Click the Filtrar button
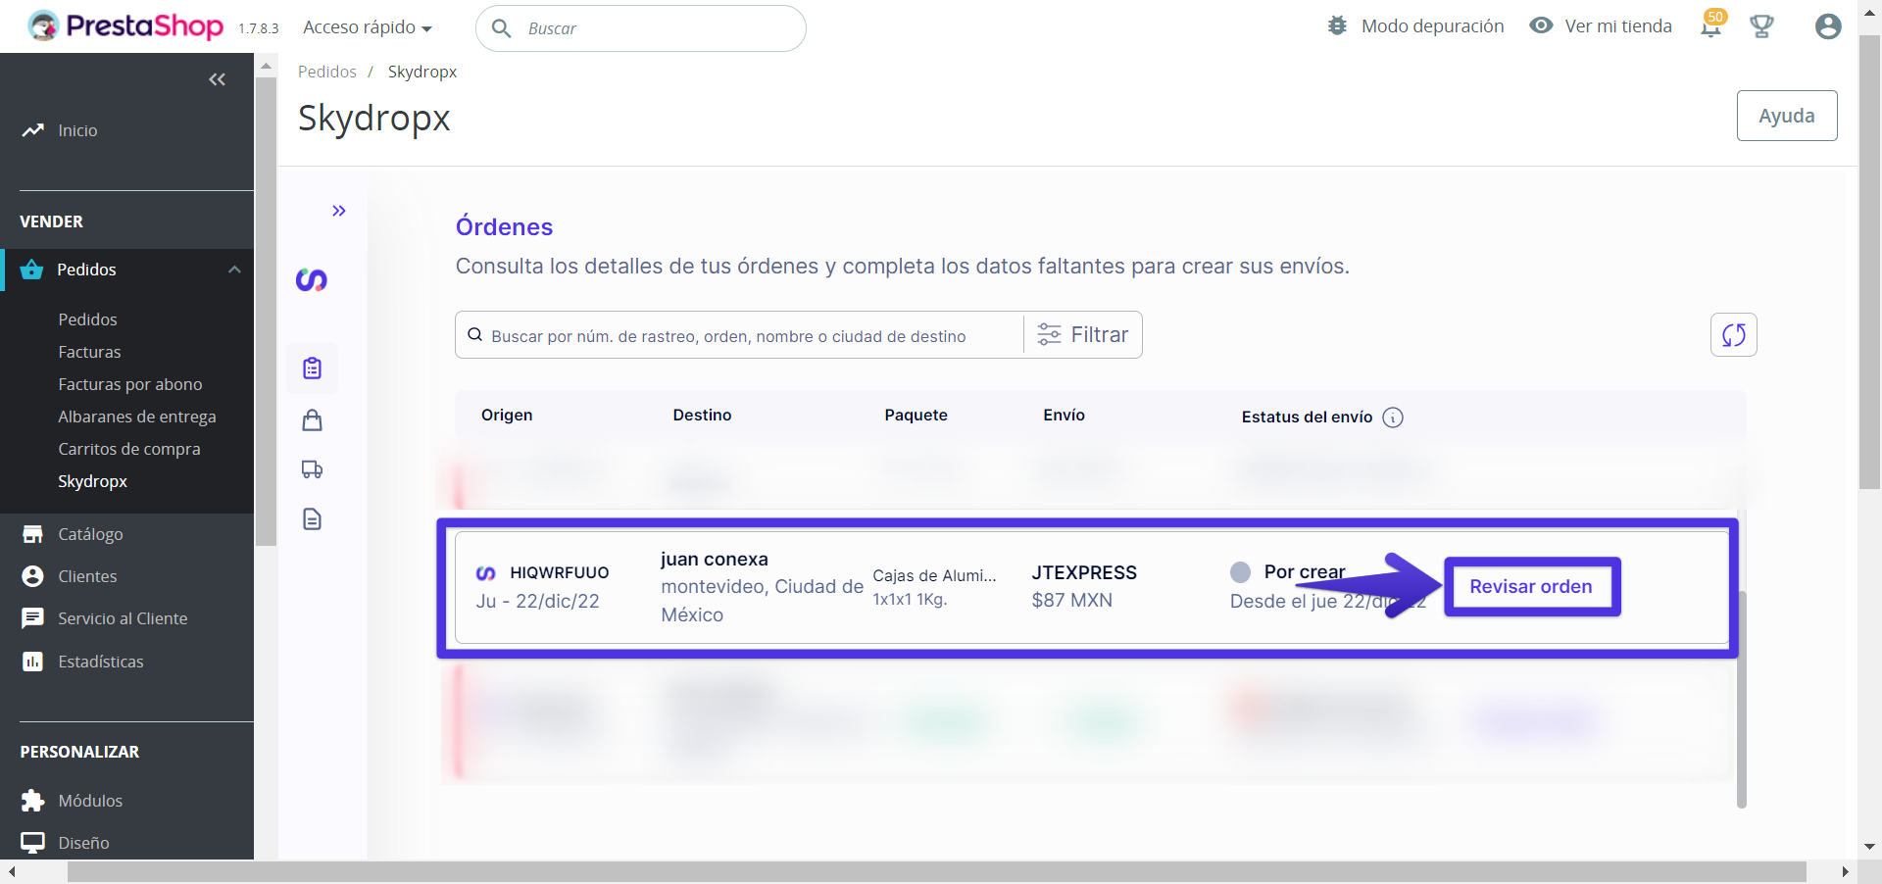 click(x=1083, y=335)
